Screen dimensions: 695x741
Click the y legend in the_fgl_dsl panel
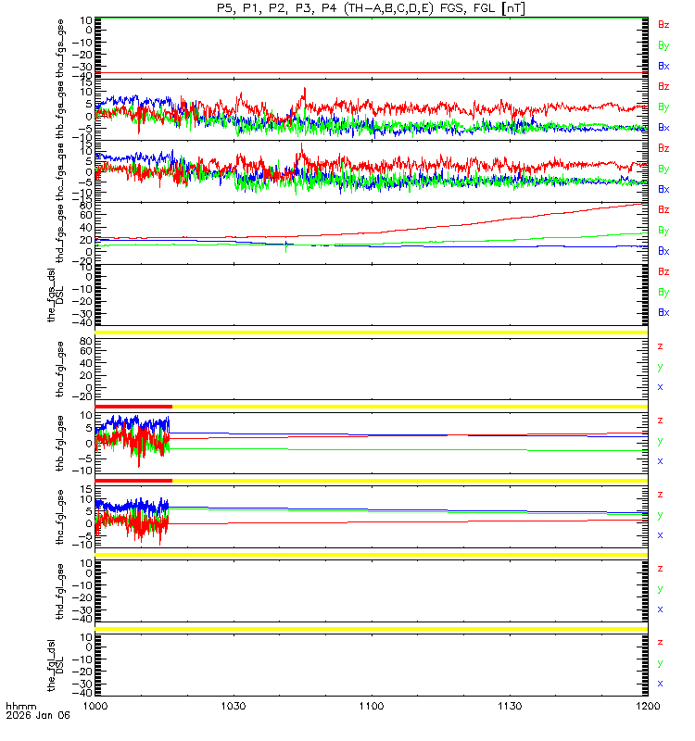coord(660,664)
